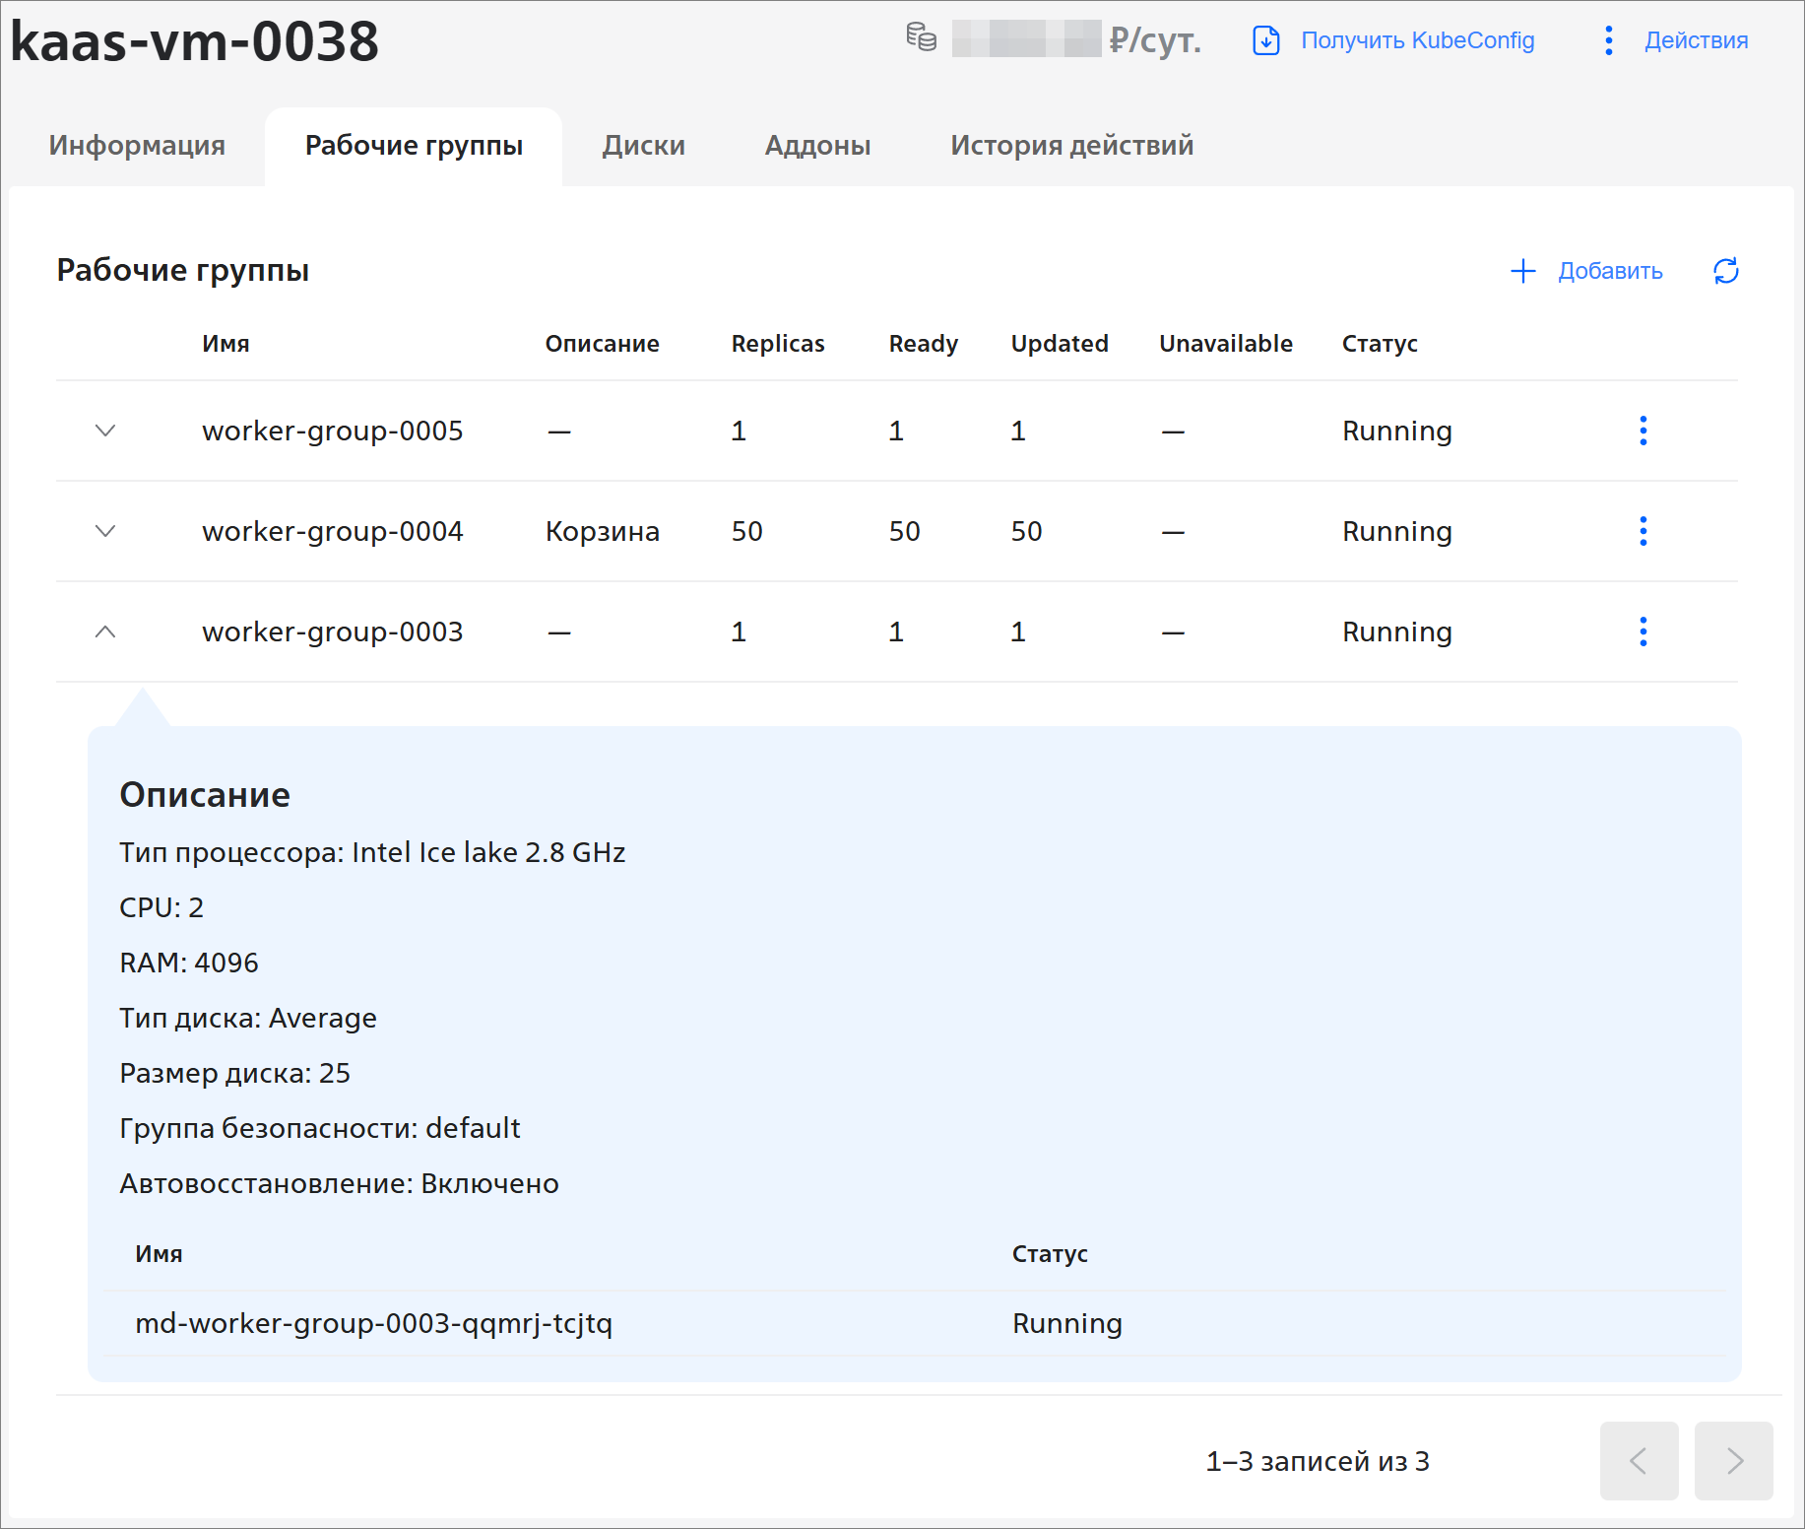Click the vertical dots beside Действия
Screen dimensions: 1805x1529
point(1608,40)
